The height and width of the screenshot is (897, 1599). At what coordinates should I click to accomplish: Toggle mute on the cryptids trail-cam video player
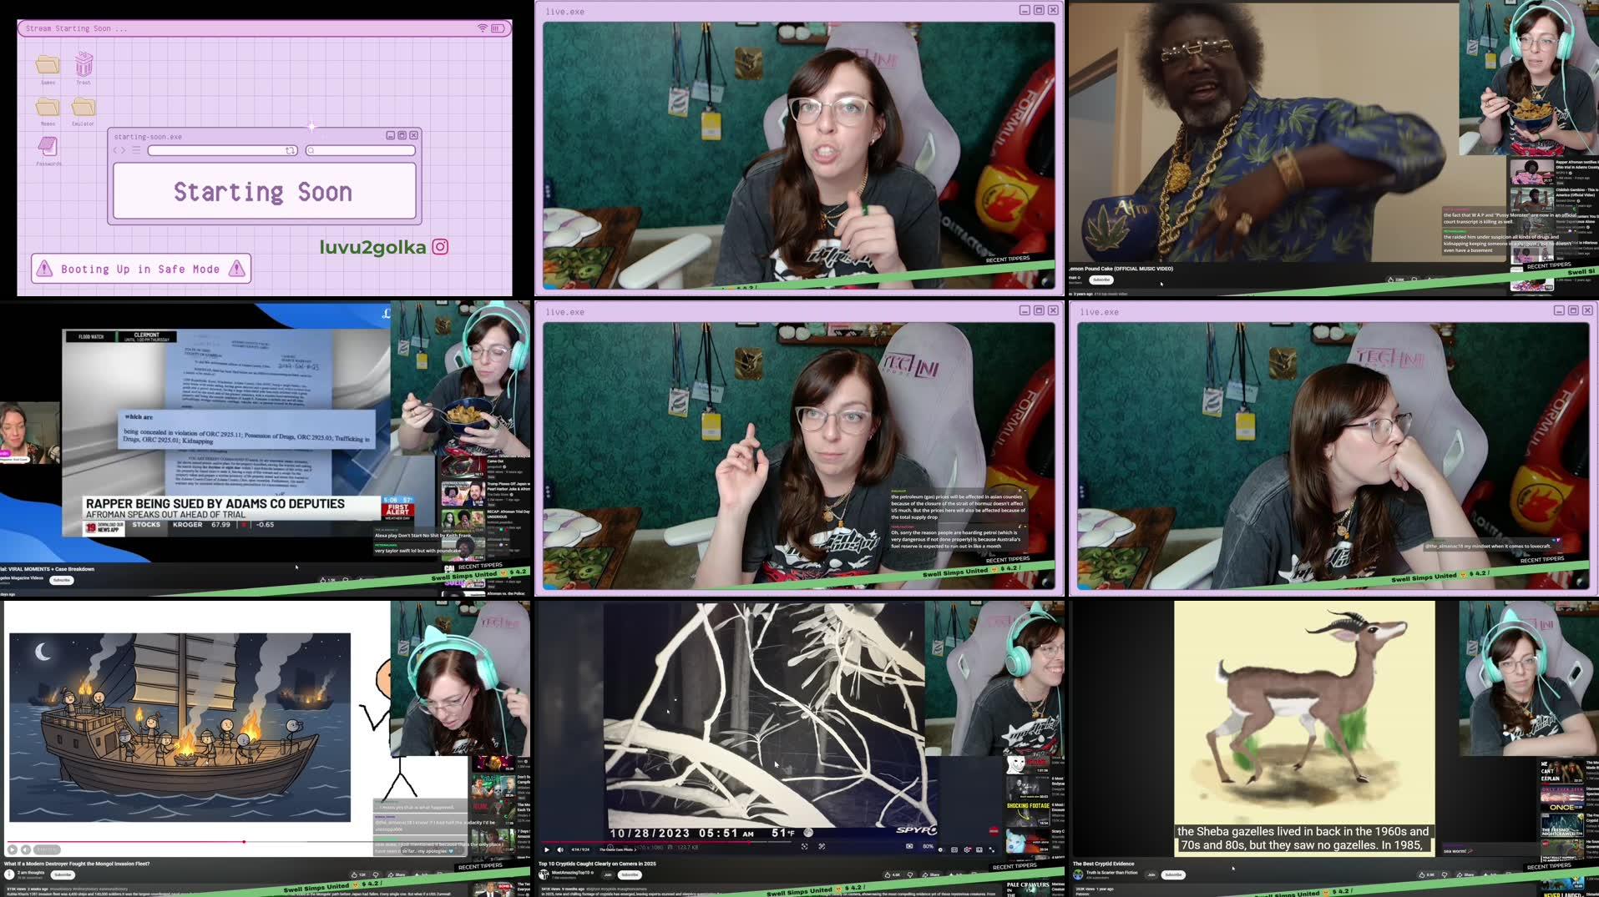[x=560, y=849]
